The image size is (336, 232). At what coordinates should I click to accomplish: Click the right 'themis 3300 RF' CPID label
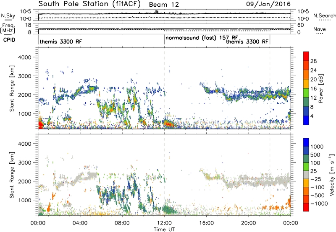point(247,41)
